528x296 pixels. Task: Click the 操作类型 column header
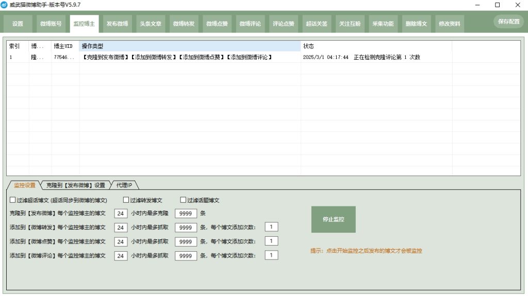[x=190, y=46]
